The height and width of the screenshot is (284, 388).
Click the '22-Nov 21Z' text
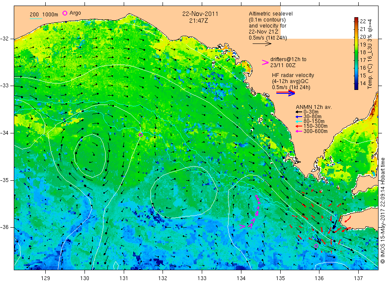point(263,32)
